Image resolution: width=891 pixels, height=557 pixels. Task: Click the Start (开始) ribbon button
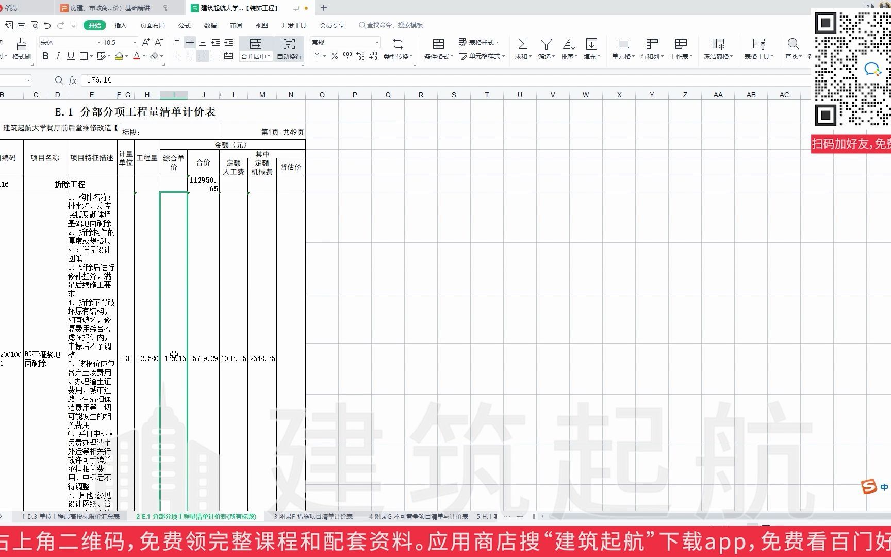pyautogui.click(x=95, y=25)
